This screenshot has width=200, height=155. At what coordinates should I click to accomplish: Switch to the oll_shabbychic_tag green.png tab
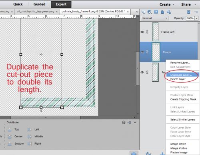click(x=36, y=12)
